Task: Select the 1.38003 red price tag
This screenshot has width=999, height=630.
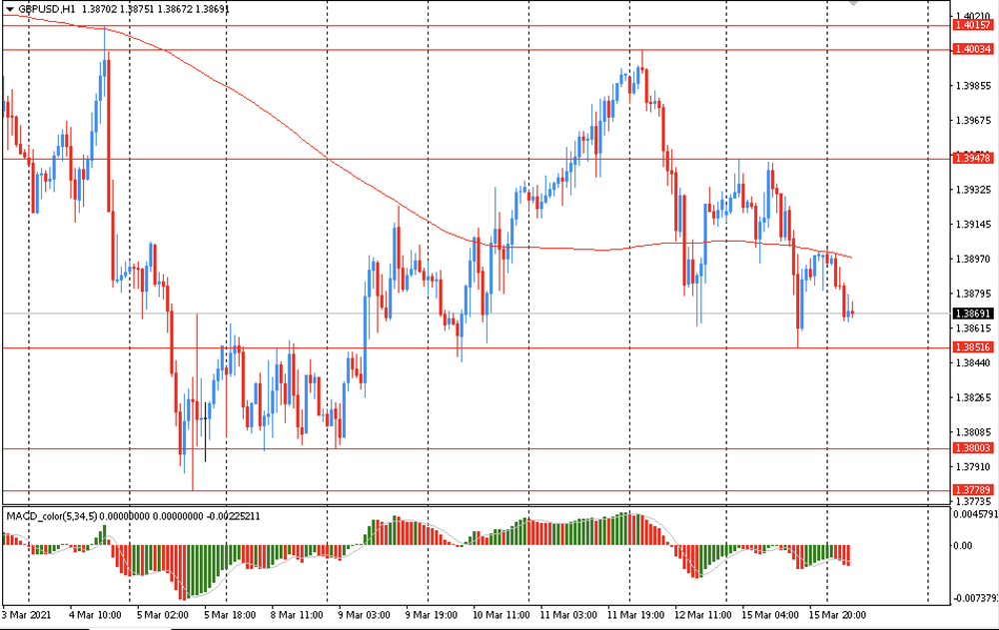Action: coord(973,448)
